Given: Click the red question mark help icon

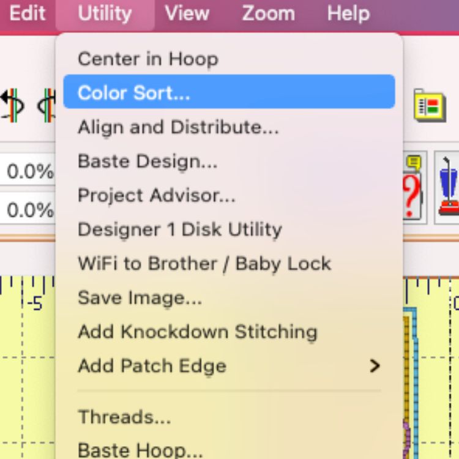Looking at the screenshot, I should pyautogui.click(x=412, y=188).
